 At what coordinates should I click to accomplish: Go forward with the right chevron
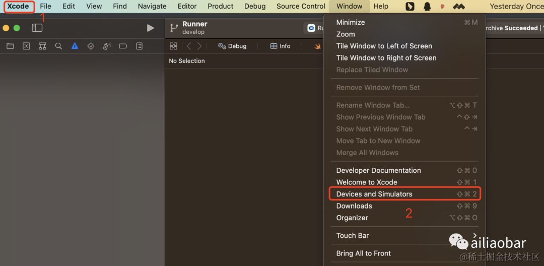199,46
